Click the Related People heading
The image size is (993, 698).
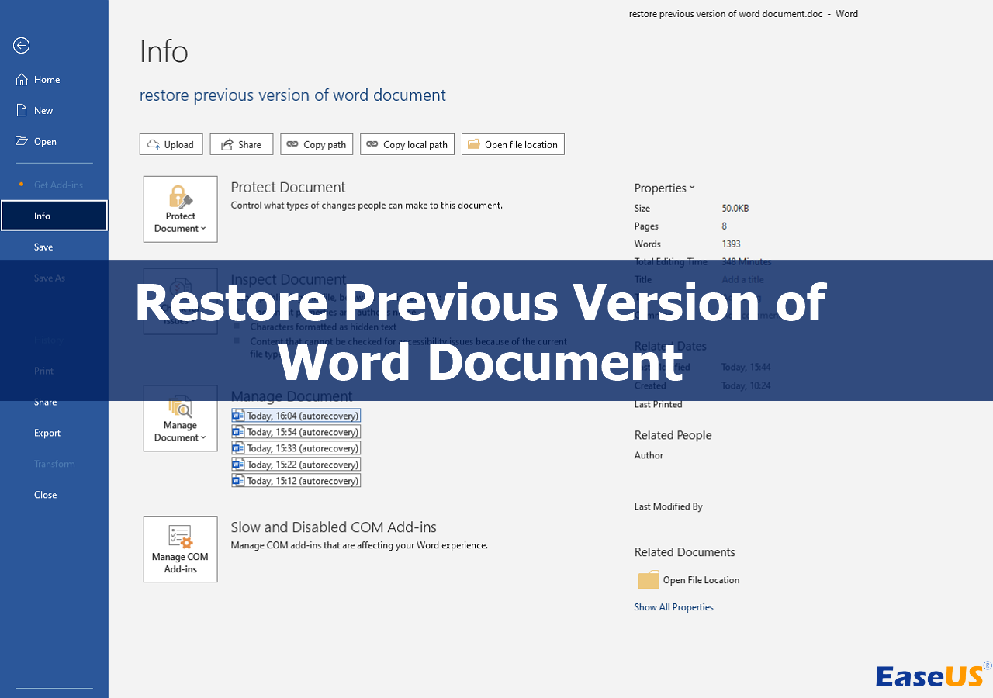coord(673,435)
